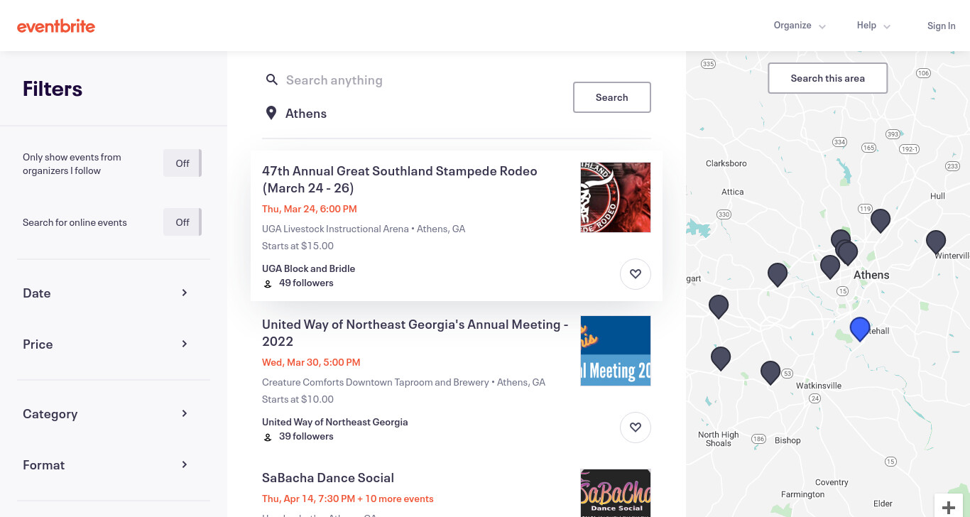Open the SaBacha Dance Social thumbnail

tap(616, 493)
